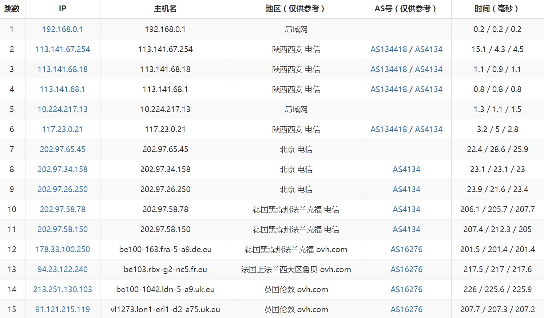Select hostname be103.rbx-g2-nc5.fr.eu
The height and width of the screenshot is (318, 544).
[165, 269]
